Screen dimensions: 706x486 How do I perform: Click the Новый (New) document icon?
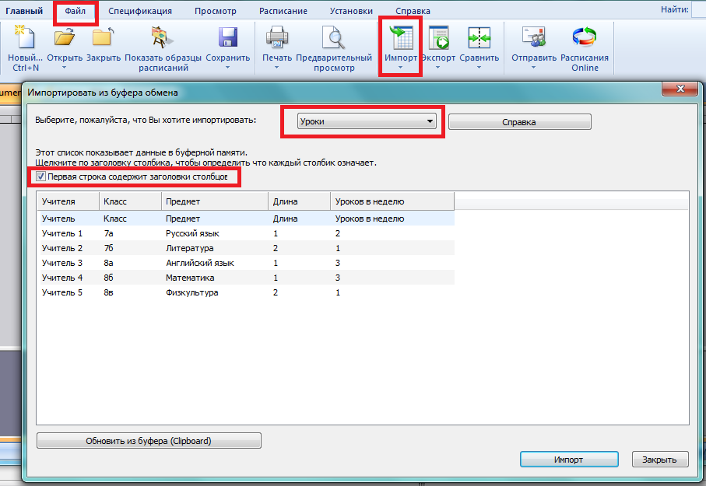click(x=23, y=37)
